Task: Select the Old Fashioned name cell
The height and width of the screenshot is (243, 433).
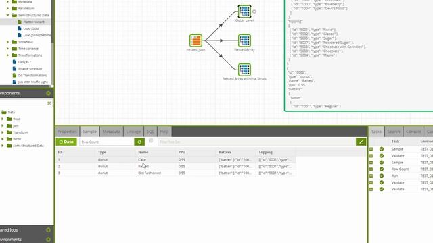Action: coord(150,173)
